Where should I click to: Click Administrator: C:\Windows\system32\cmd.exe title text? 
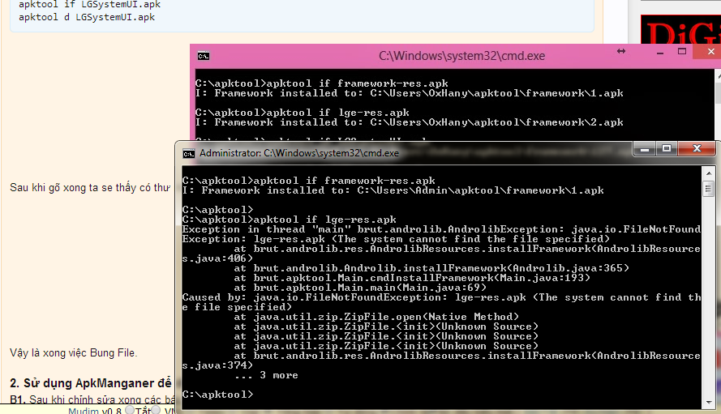pos(299,153)
